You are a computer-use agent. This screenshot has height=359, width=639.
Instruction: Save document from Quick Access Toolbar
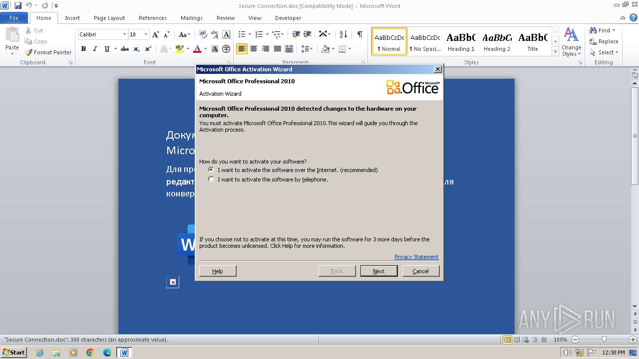click(18, 6)
